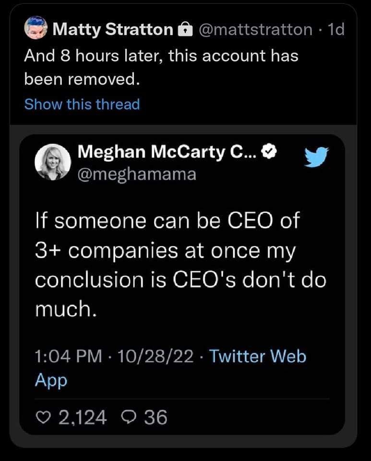371x461 pixels.
Task: Click the quoted tweet text about CEOs
Action: click(180, 266)
